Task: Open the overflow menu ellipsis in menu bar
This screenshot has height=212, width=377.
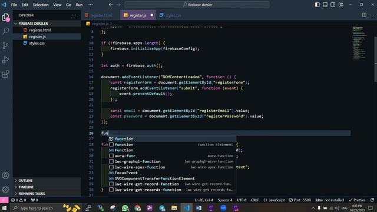Action: point(90,5)
